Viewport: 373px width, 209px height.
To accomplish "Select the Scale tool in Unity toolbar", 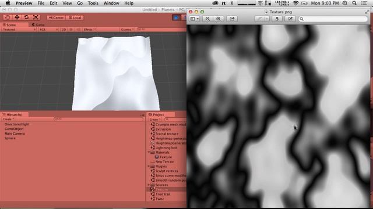I will click(x=36, y=17).
